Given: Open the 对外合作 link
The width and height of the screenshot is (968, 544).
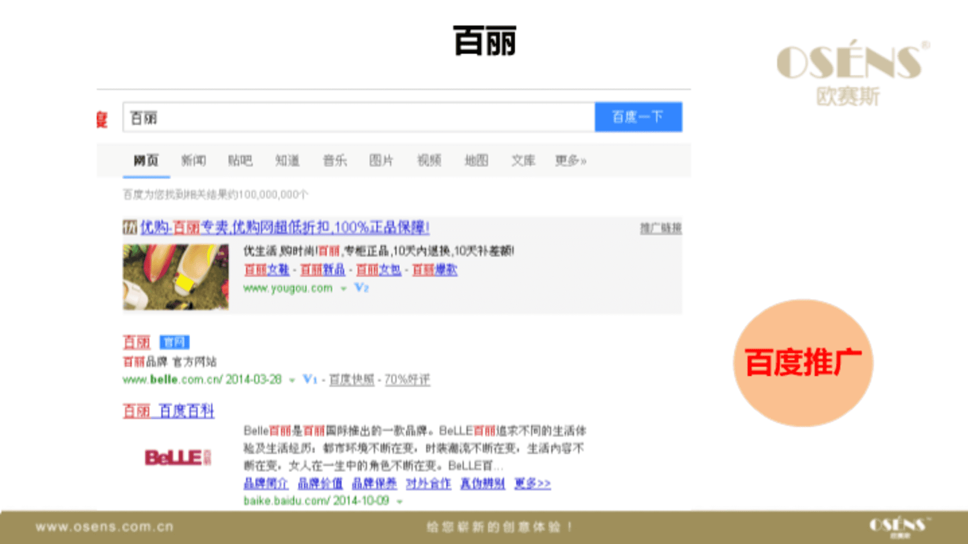Looking at the screenshot, I should [x=429, y=484].
